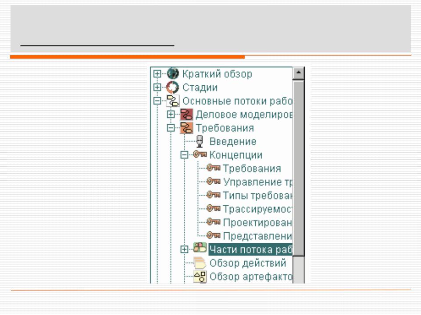
Task: Open the Требования concept under Концепции
Action: coord(252,168)
